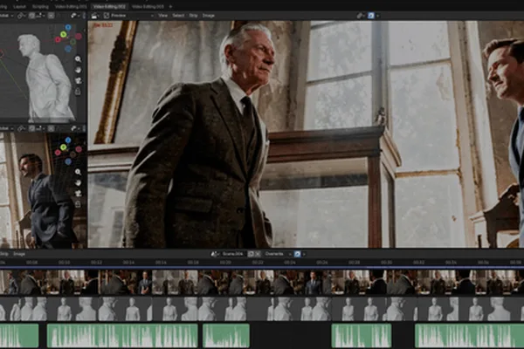The height and width of the screenshot is (349, 524).
Task: Select the audio strip below the 00:30 mark
Action: (362, 336)
